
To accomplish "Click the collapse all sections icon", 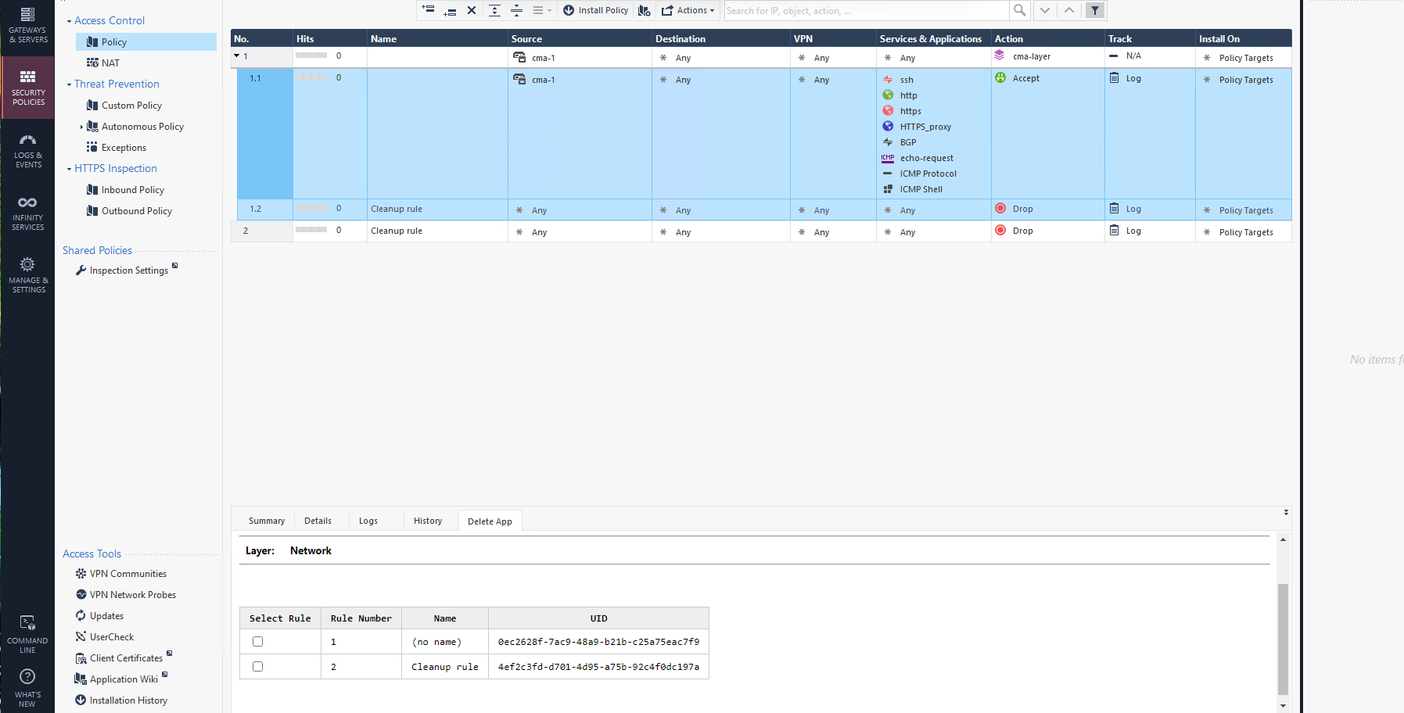I will pos(516,10).
